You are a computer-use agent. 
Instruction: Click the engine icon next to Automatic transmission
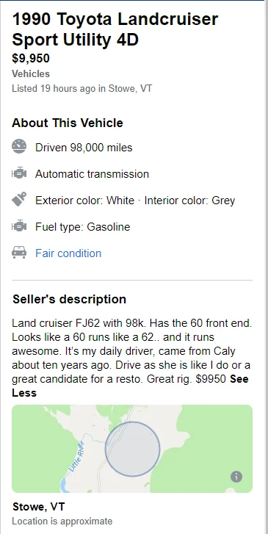pyautogui.click(x=19, y=173)
